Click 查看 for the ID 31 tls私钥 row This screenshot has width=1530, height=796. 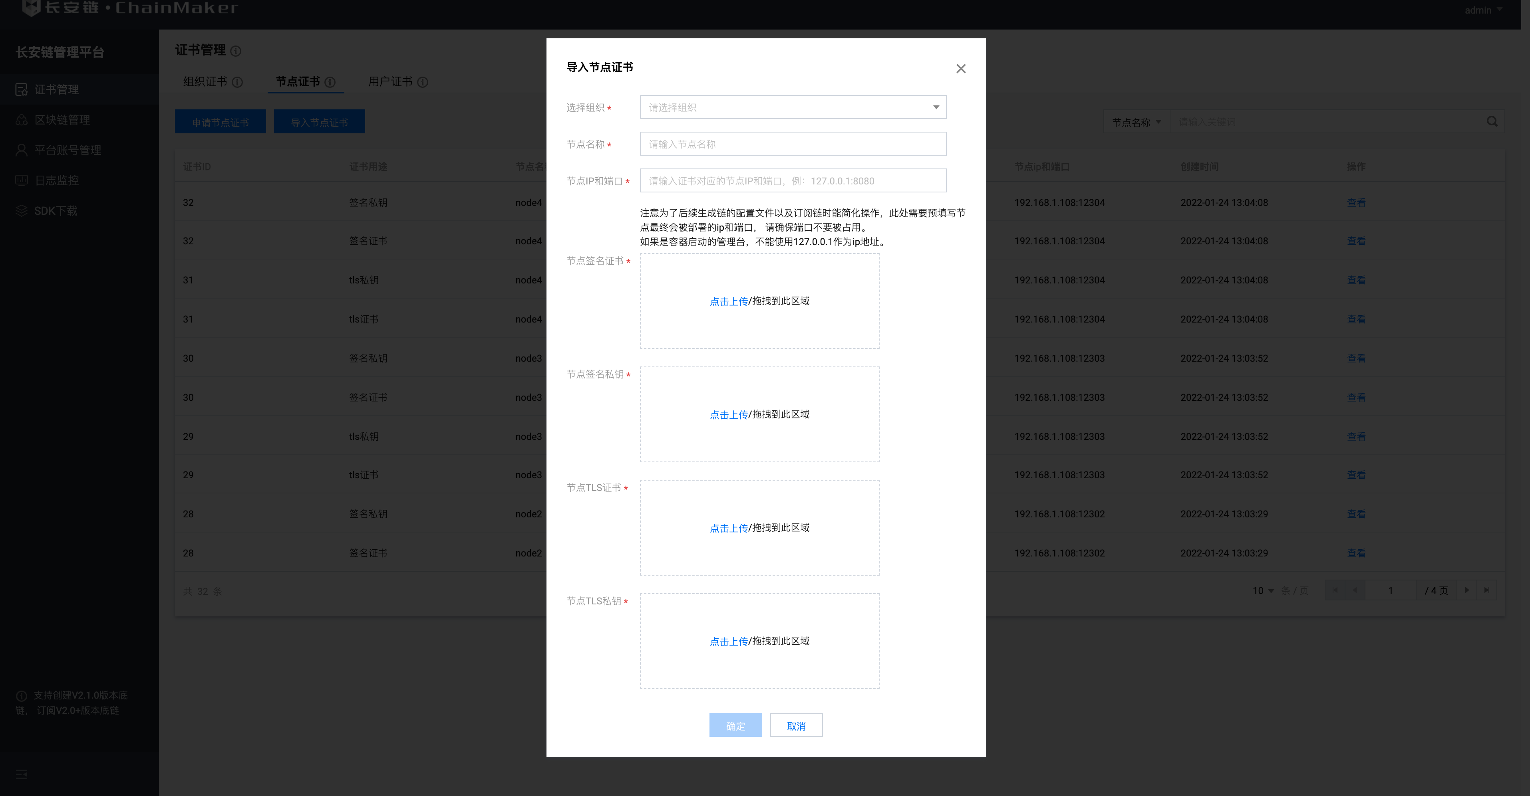pos(1356,280)
